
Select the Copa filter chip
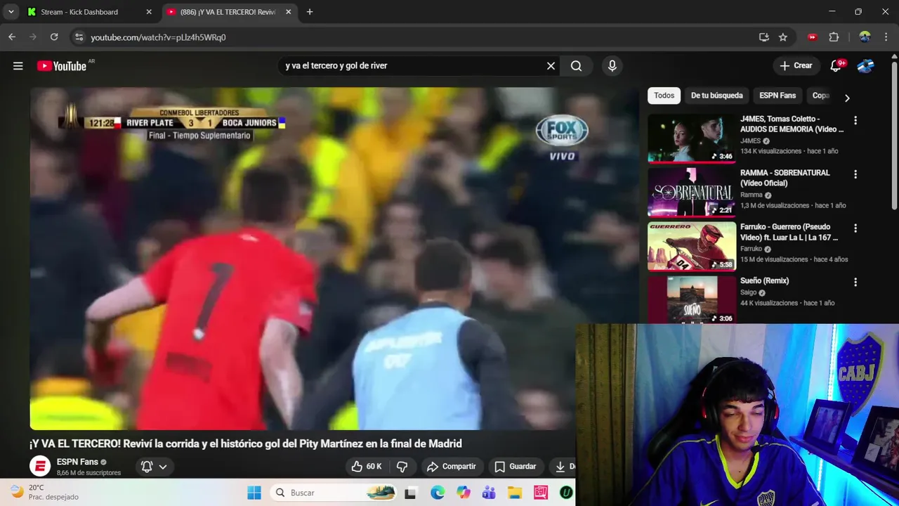click(x=821, y=96)
